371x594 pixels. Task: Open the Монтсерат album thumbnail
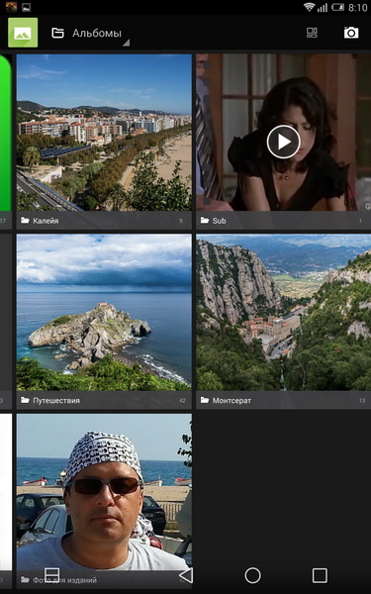[x=284, y=312]
